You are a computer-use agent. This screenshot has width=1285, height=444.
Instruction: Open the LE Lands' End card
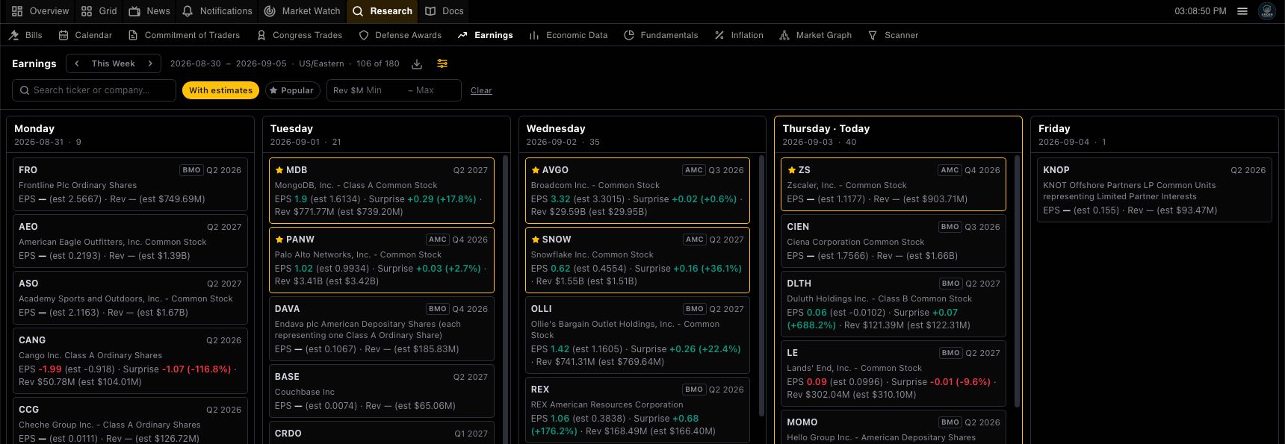[893, 373]
